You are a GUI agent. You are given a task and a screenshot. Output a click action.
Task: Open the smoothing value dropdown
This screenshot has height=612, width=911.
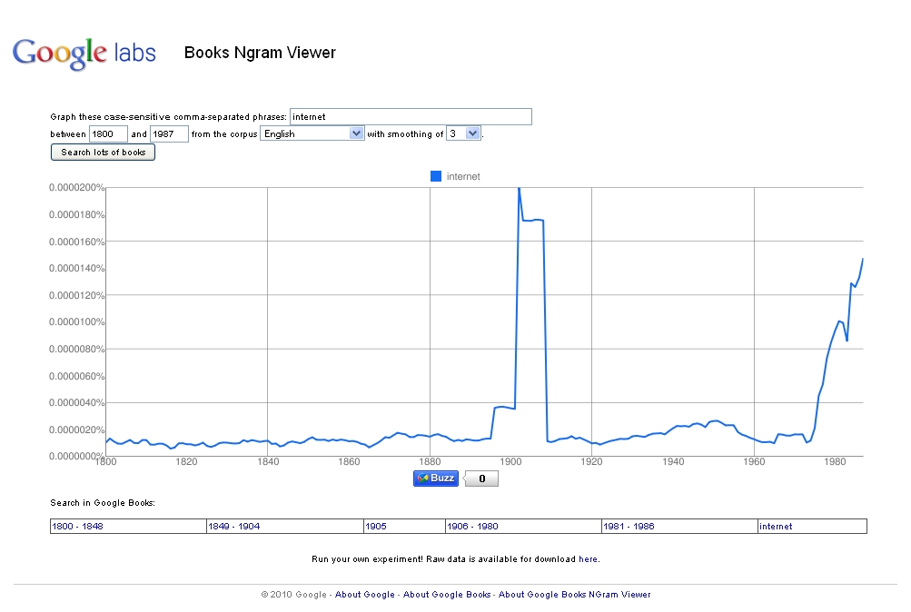tap(462, 133)
